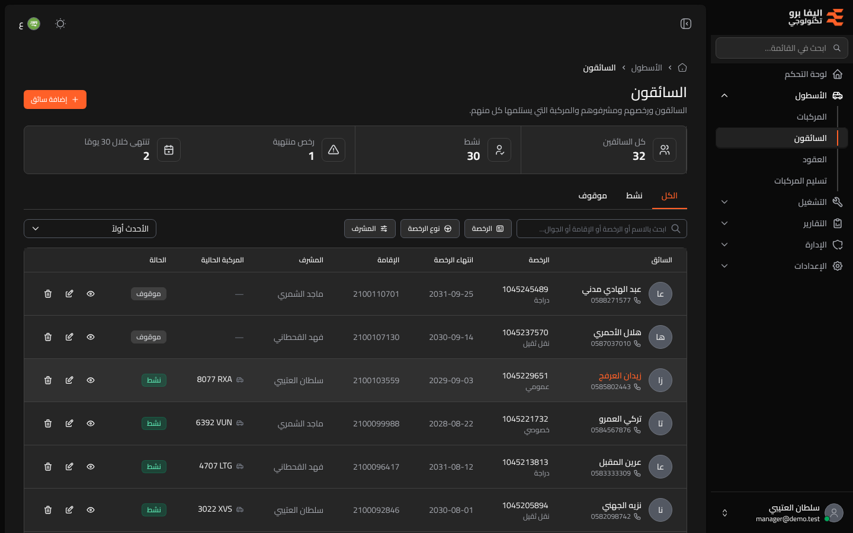Image resolution: width=853 pixels, height=533 pixels.
Task: Collapse the sidebar panel icon
Action: point(686,24)
